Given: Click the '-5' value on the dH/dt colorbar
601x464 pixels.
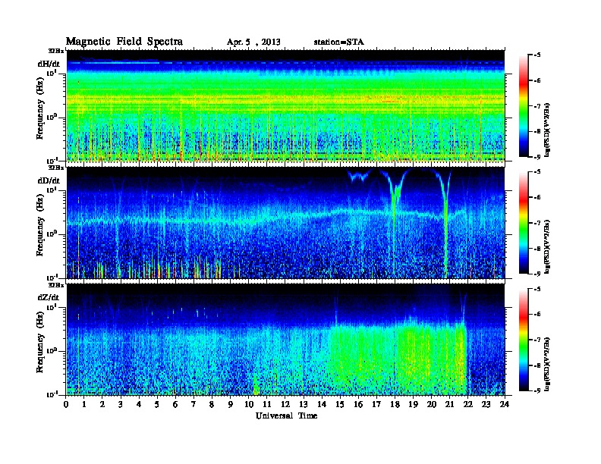Looking at the screenshot, I should pos(536,55).
